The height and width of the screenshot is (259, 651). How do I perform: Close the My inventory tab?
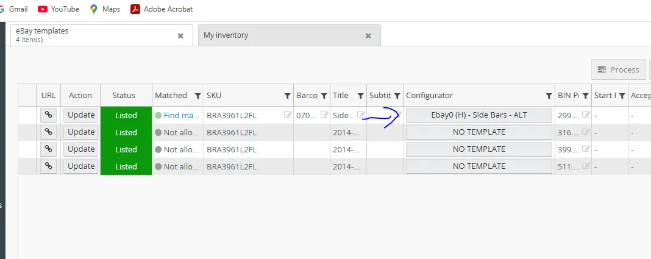point(368,36)
